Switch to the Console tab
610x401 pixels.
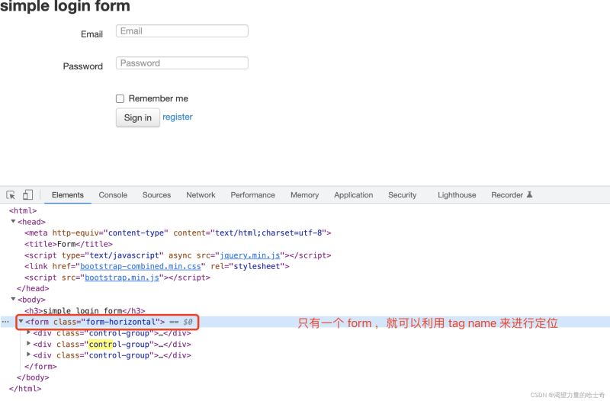tap(113, 195)
